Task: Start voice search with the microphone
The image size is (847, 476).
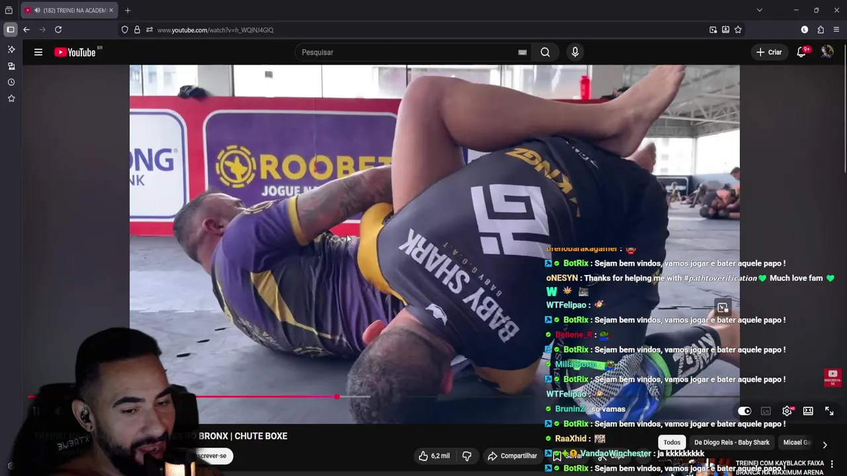Action: [575, 52]
